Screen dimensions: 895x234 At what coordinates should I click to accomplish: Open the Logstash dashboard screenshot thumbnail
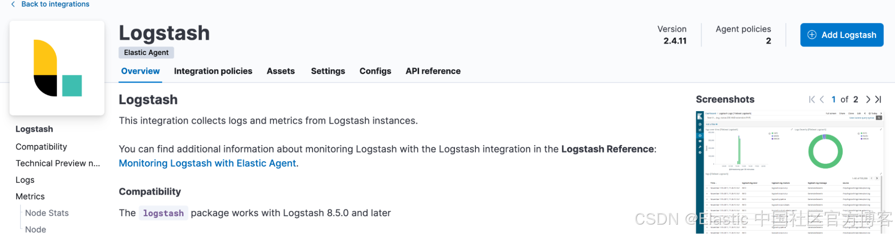click(x=790, y=172)
